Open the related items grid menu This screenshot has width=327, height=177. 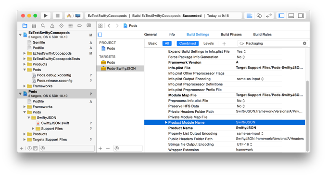tap(101, 25)
